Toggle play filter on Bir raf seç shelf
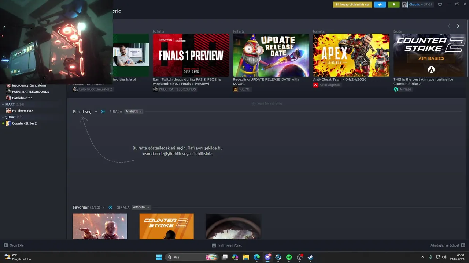The image size is (469, 263). 103,111
